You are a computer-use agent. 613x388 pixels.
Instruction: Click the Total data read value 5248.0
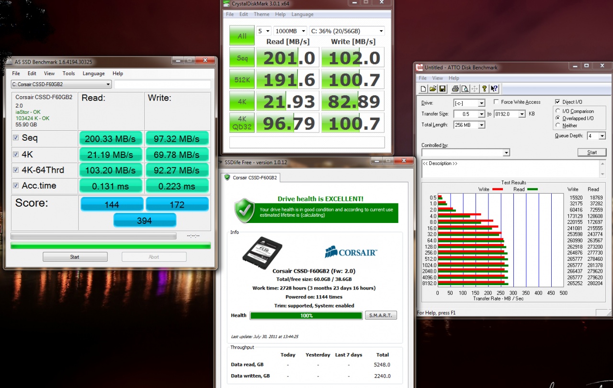(383, 365)
